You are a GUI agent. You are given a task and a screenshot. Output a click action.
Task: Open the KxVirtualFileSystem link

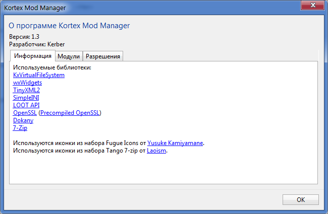39,75
